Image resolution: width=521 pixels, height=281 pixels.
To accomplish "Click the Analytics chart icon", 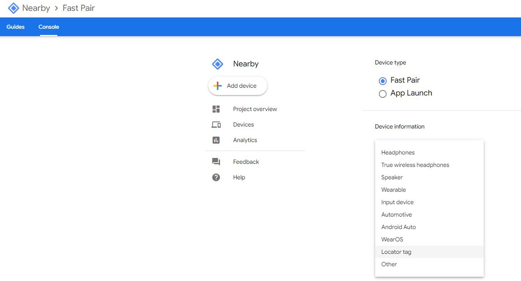I will point(216,140).
